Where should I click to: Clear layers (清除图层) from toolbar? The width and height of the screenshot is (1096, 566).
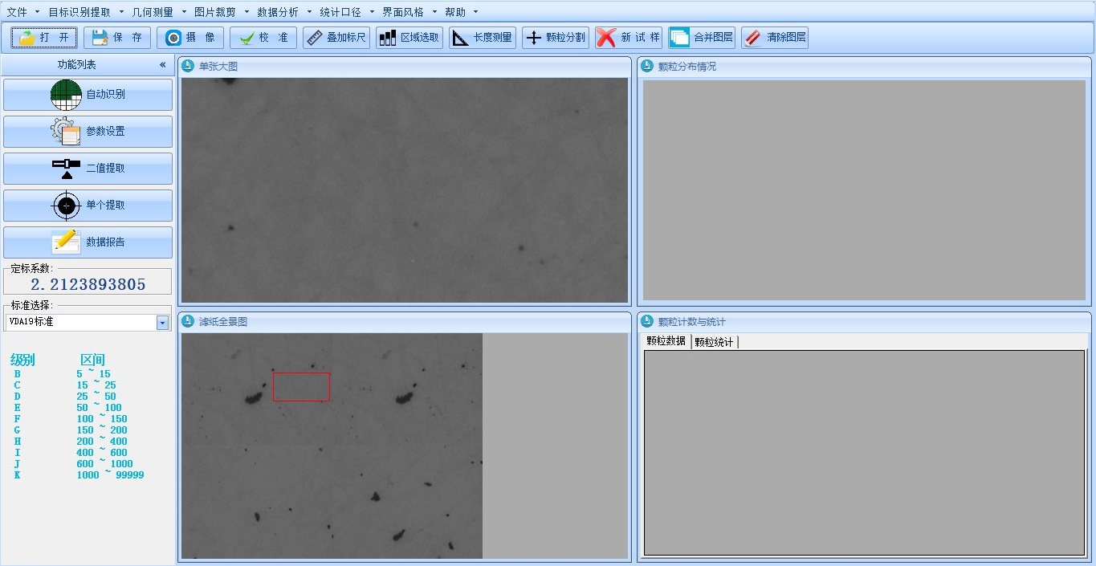pos(775,38)
